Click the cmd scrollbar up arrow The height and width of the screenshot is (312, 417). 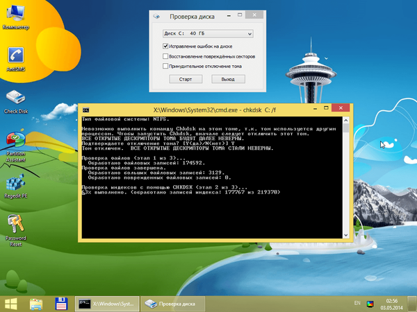coord(345,120)
